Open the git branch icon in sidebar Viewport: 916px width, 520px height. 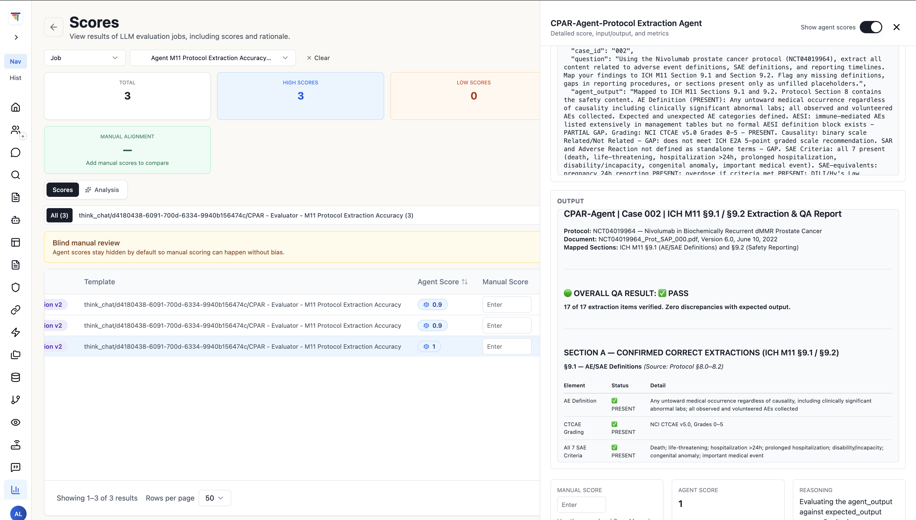point(15,400)
